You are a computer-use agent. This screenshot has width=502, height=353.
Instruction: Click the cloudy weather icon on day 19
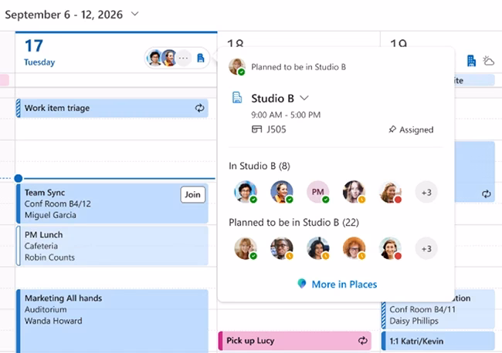[x=489, y=61]
